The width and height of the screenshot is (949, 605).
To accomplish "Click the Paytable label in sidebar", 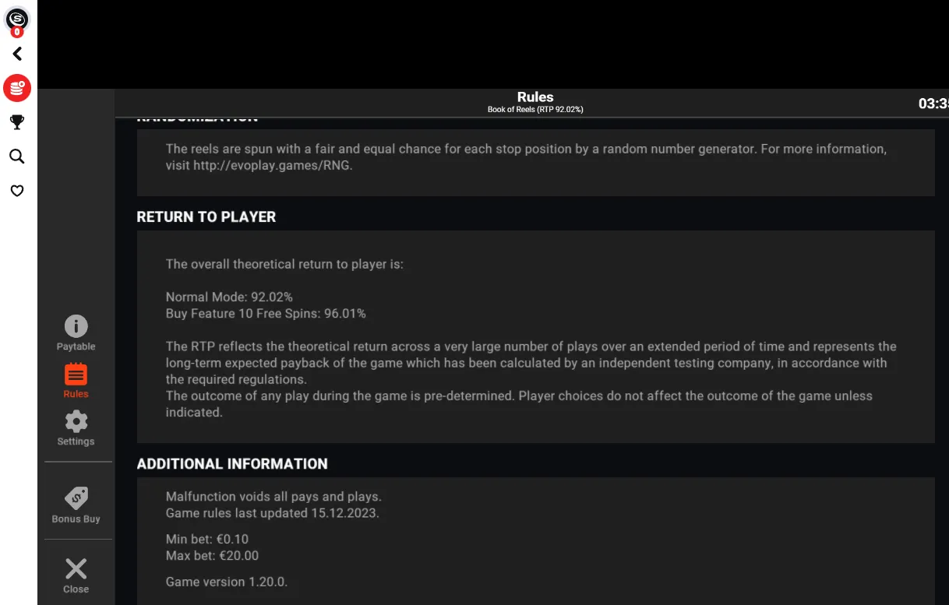I will click(76, 346).
